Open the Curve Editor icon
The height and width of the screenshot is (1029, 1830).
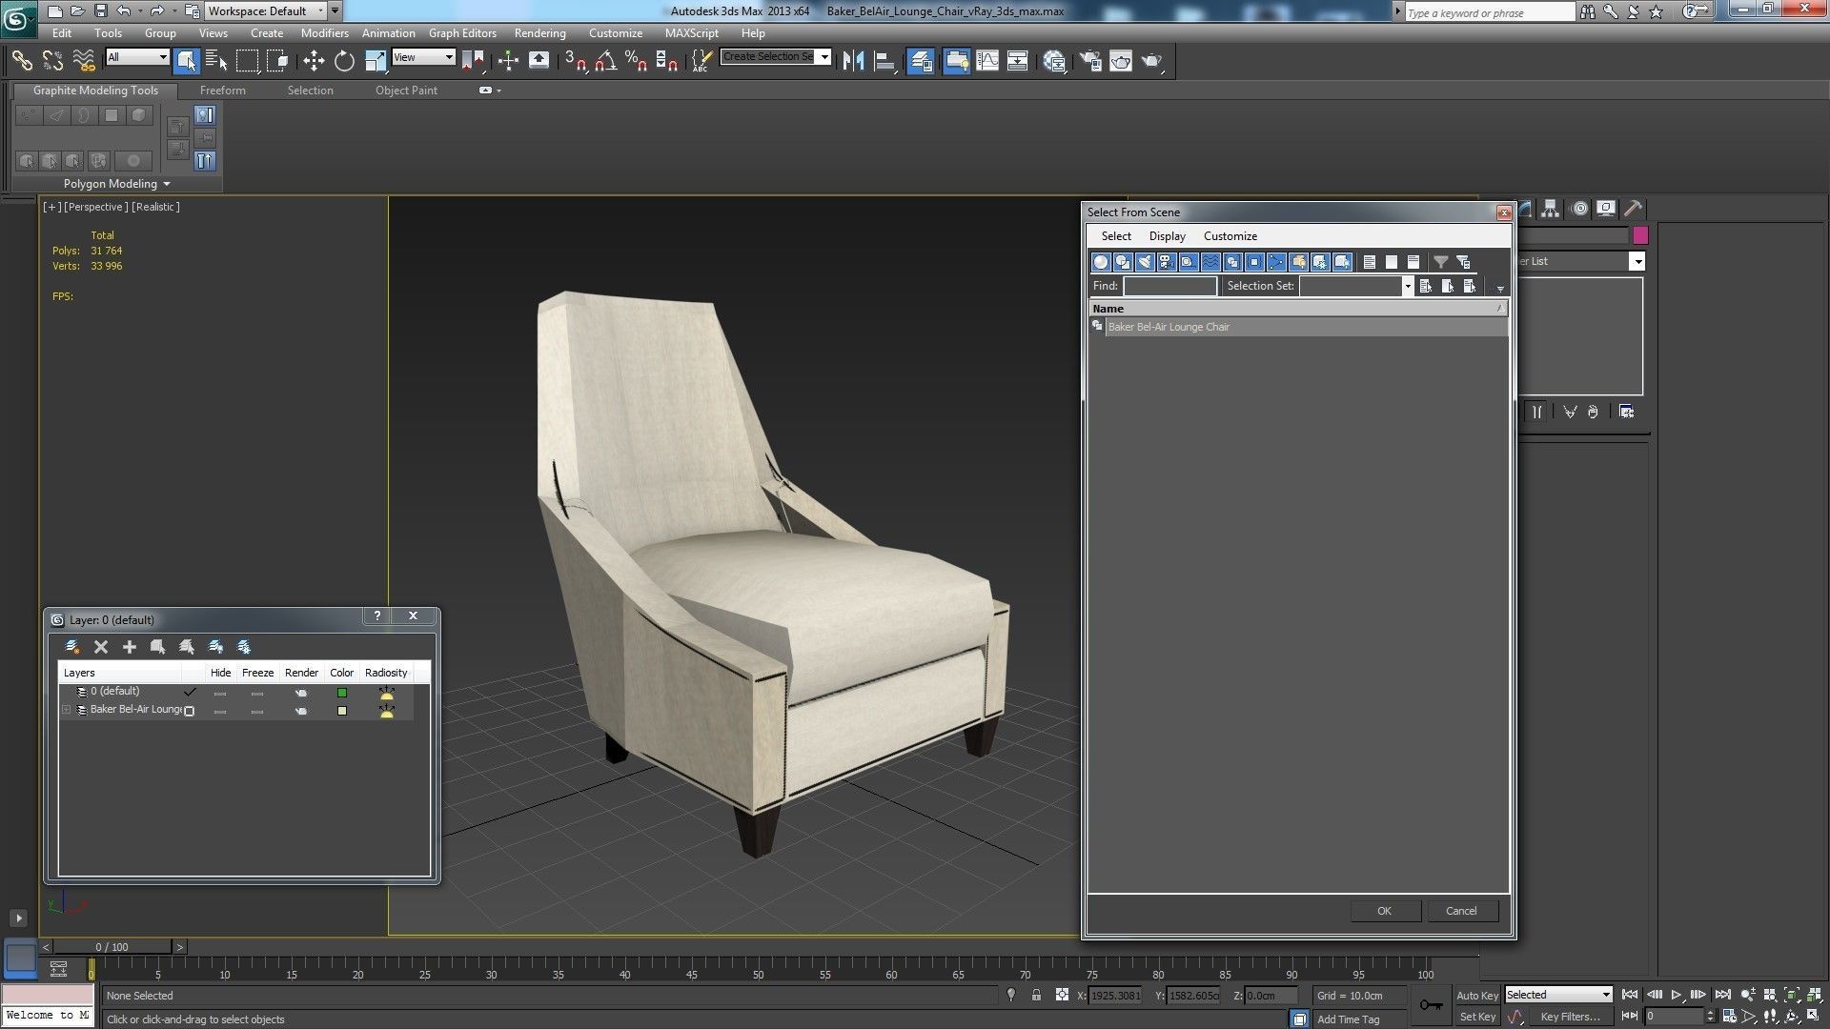point(987,61)
